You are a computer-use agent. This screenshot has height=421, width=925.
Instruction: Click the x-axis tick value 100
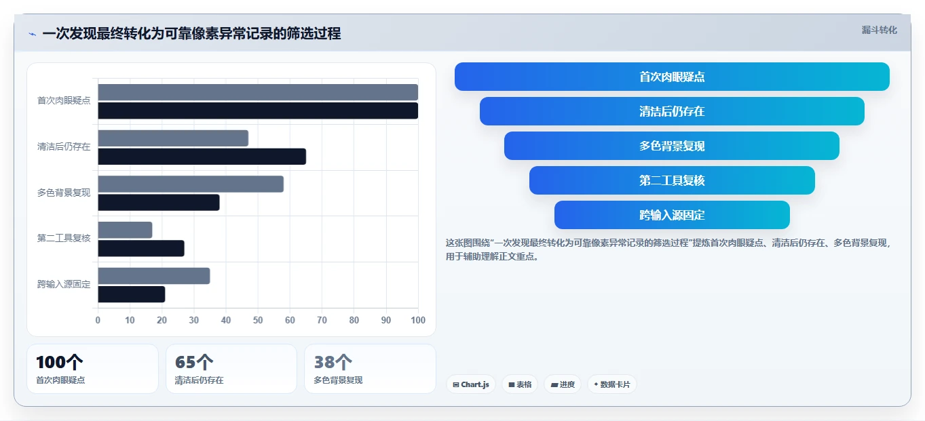[x=418, y=320]
